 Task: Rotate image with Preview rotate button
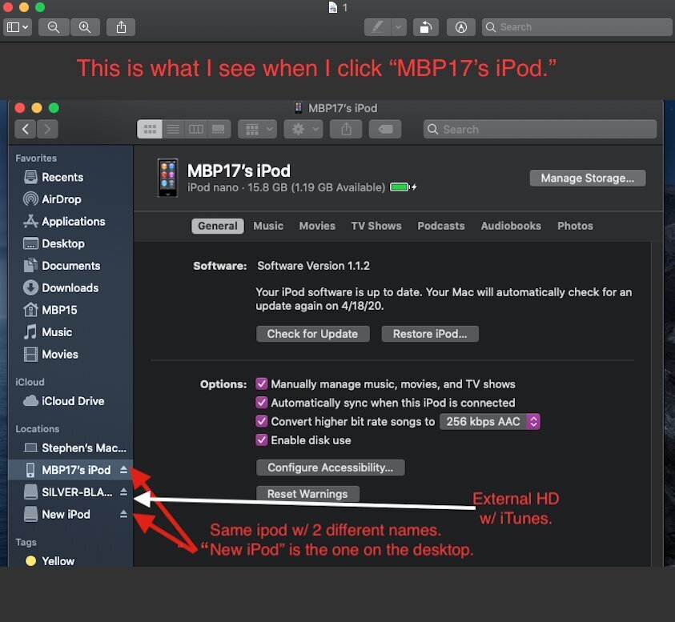click(x=426, y=27)
